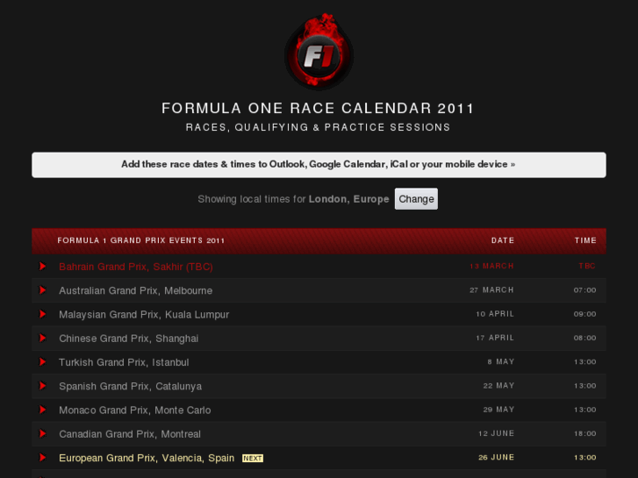Viewport: 638px width, 478px height.
Task: Click the Change timezone button
Action: 416,199
